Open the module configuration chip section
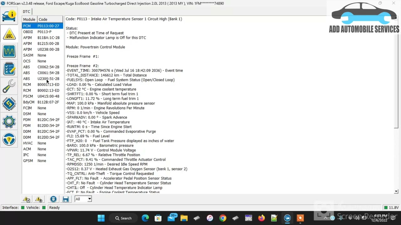 point(9,104)
